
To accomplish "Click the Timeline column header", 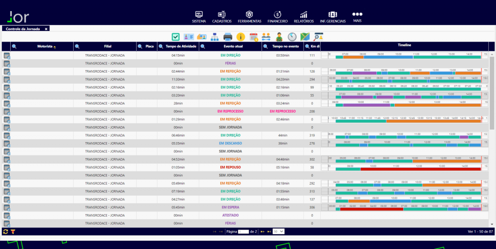I will (x=404, y=45).
